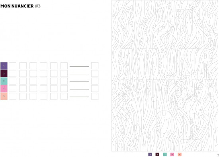Click the MON NUANCIER heading text
The height and width of the screenshot is (157, 219).
(17, 6)
